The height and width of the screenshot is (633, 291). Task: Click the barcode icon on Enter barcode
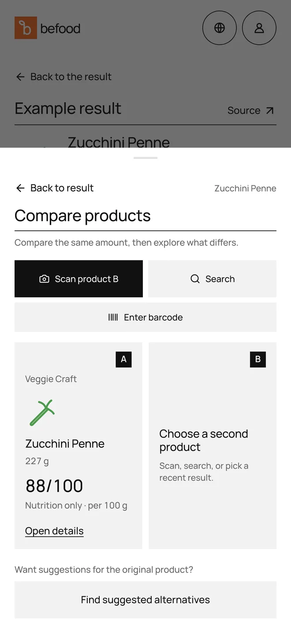pyautogui.click(x=113, y=317)
